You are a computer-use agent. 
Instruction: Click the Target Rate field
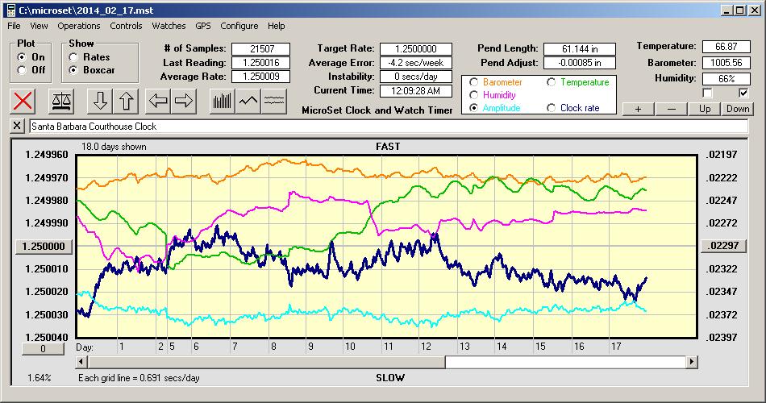pos(416,49)
